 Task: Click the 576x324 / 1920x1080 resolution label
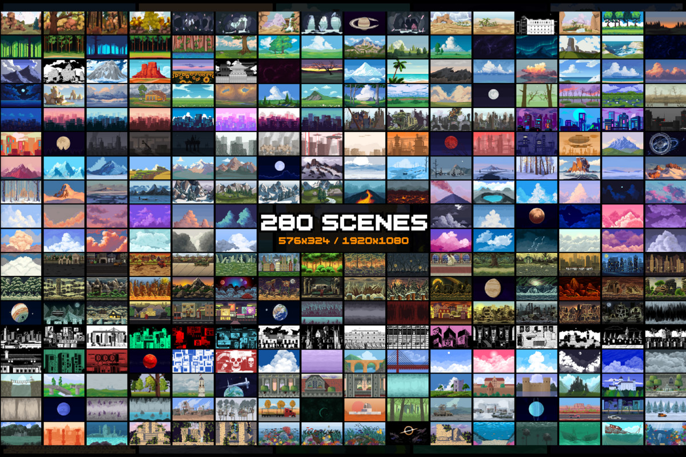pyautogui.click(x=343, y=240)
